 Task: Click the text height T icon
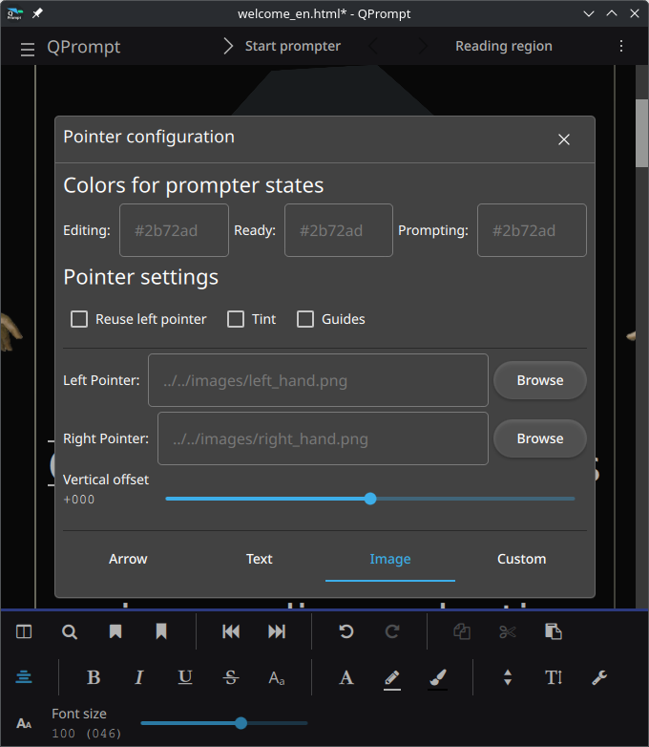554,677
